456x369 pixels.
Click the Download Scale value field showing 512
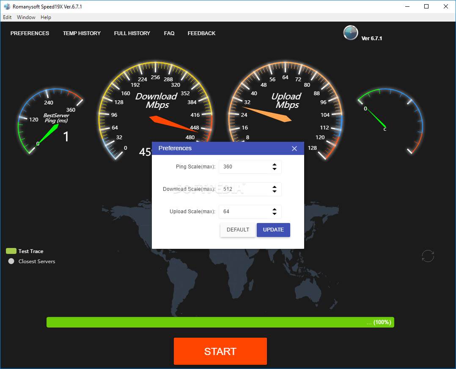tap(250, 189)
